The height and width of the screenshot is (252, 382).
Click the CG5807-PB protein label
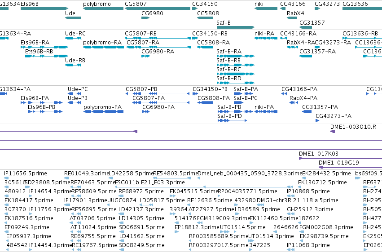coord(141,89)
